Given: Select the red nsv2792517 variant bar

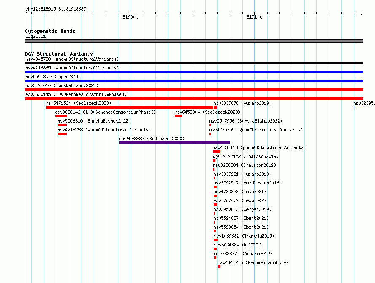Looking at the screenshot, I should 215,187.
